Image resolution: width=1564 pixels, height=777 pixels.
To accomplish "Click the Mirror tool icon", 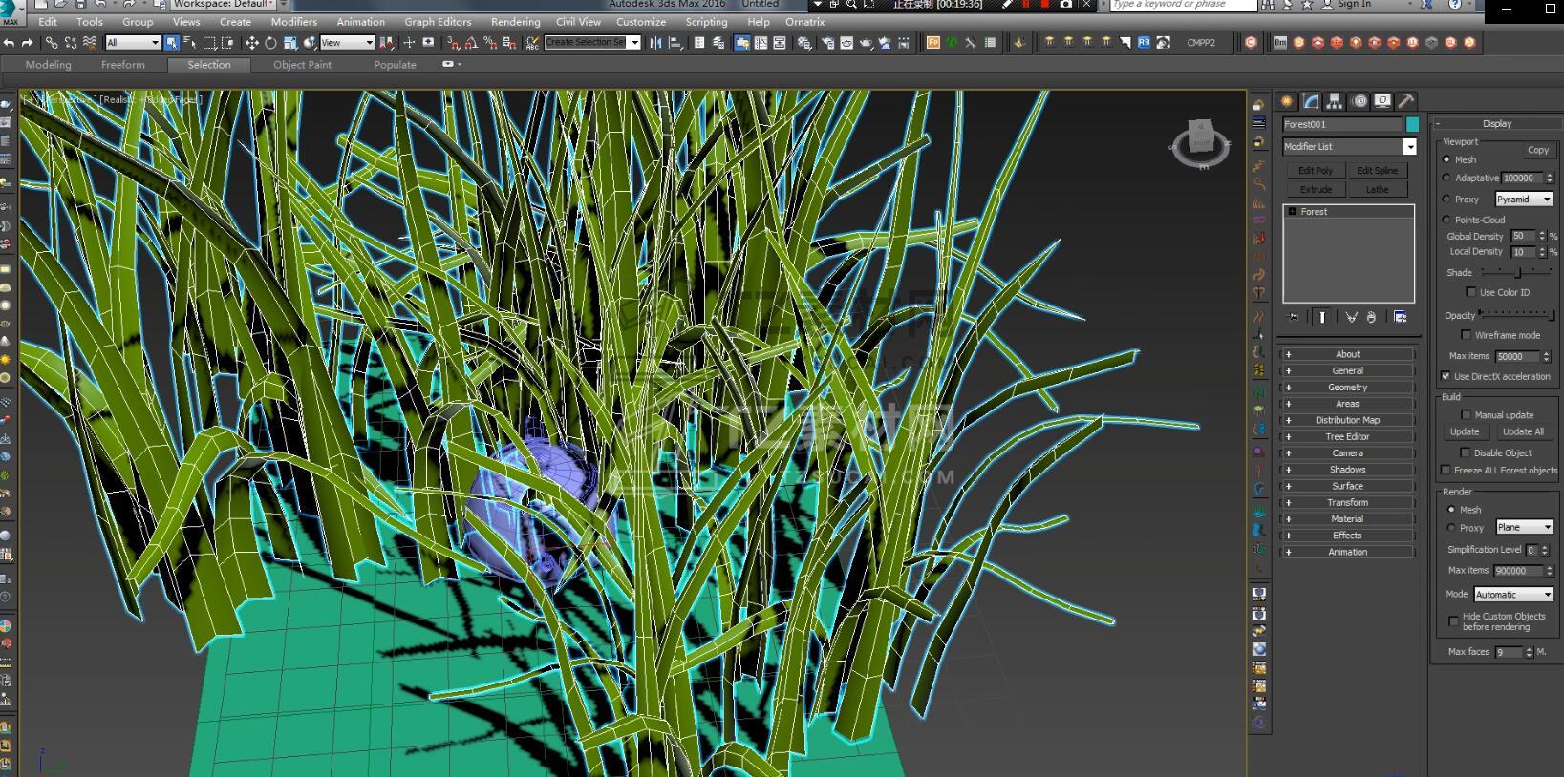I will click(x=655, y=43).
